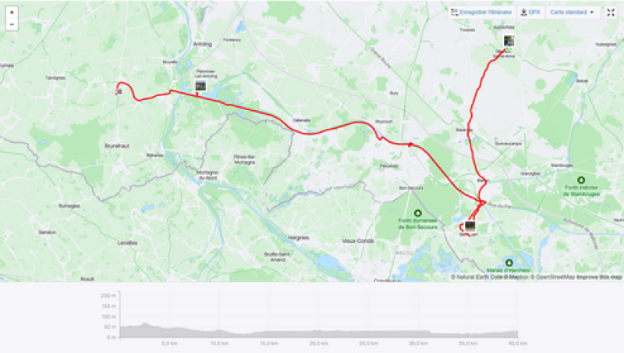Click the route icon beside Enregistrer l'itinéraire
Image resolution: width=624 pixels, height=353 pixels.
(455, 12)
